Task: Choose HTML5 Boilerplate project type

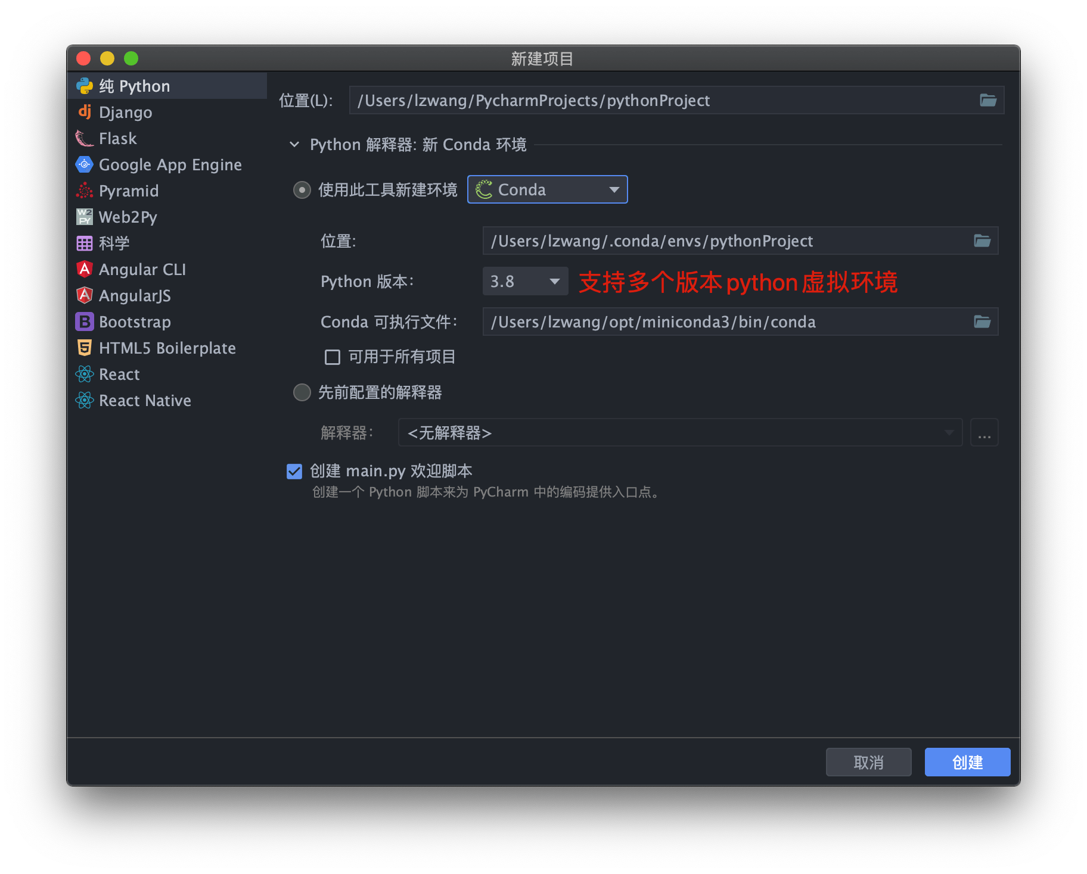Action: (x=167, y=348)
